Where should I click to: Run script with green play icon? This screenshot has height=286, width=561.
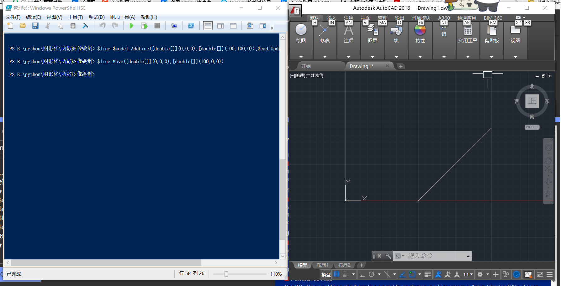pyautogui.click(x=131, y=26)
